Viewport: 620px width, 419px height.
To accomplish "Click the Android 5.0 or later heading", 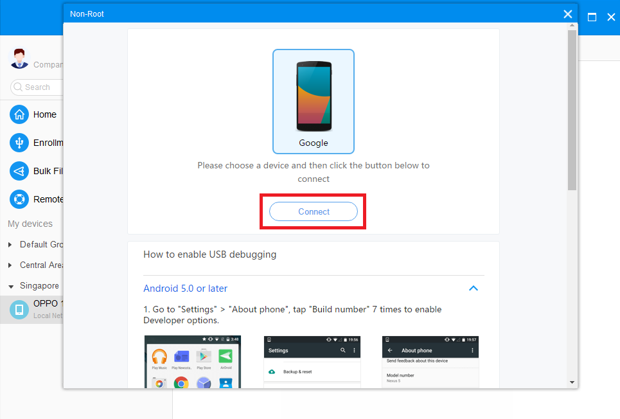I will pos(185,289).
